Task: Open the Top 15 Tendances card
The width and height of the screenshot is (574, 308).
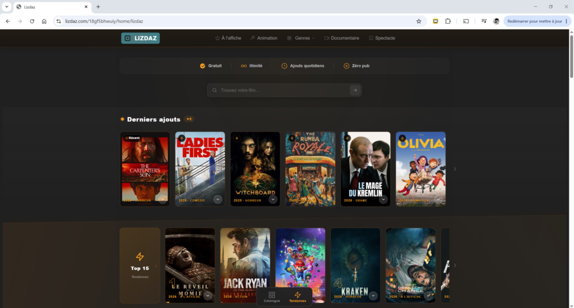Action: [140, 265]
